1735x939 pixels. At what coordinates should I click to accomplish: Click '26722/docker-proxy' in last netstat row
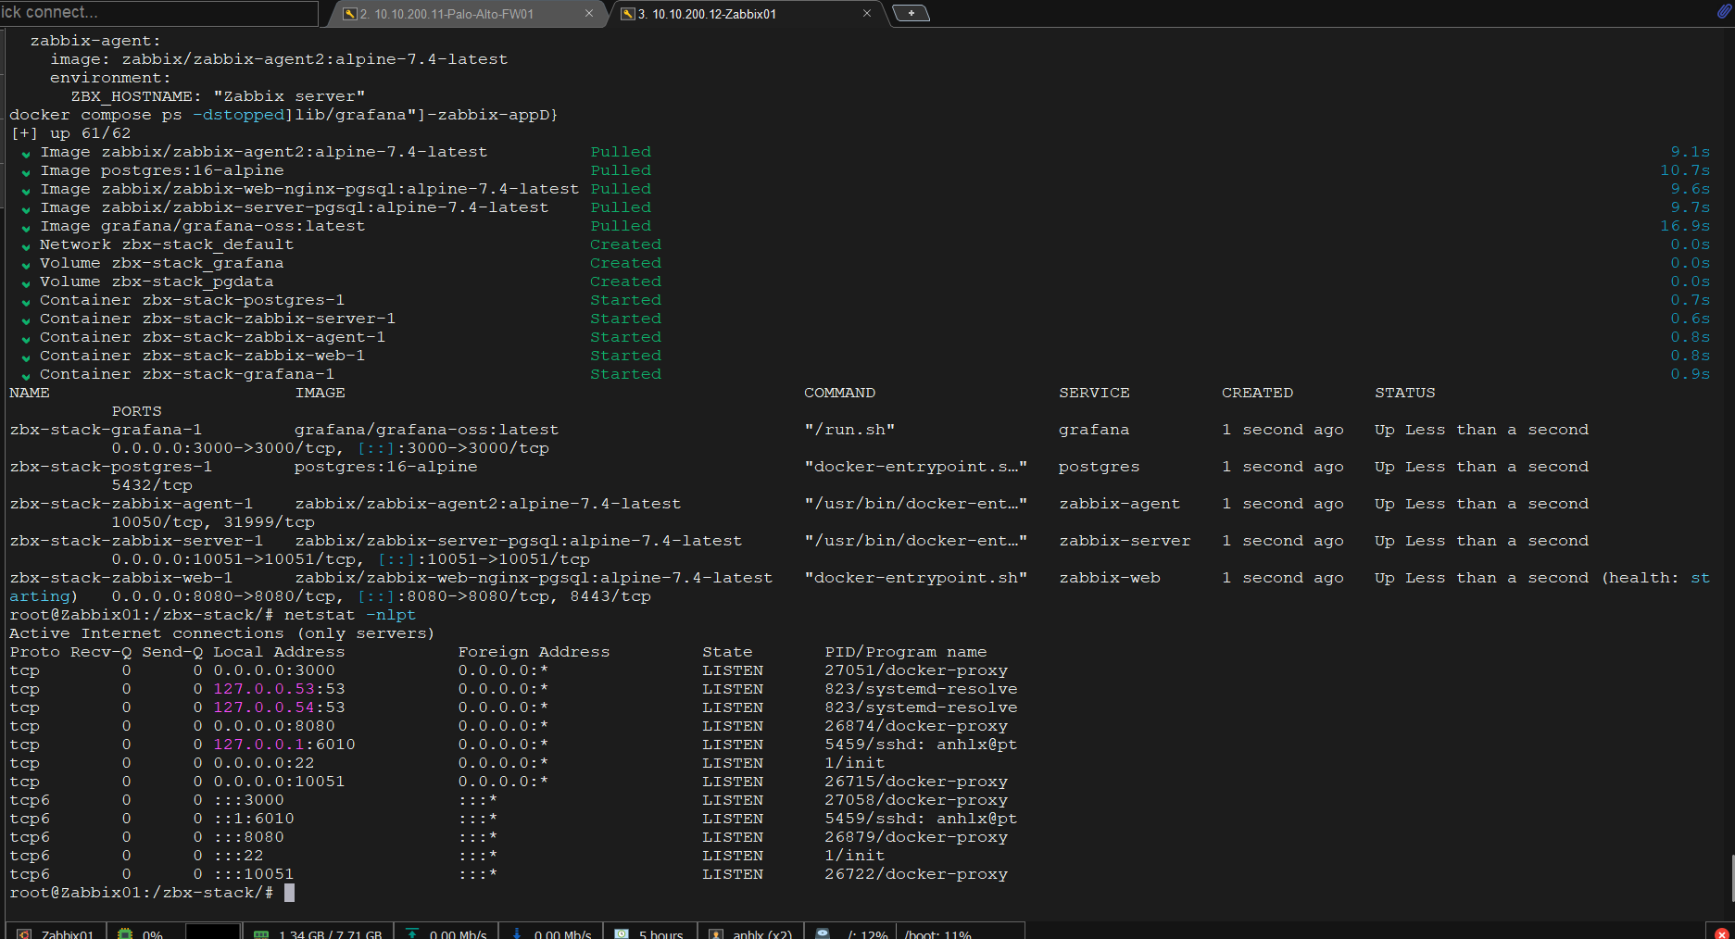(916, 874)
